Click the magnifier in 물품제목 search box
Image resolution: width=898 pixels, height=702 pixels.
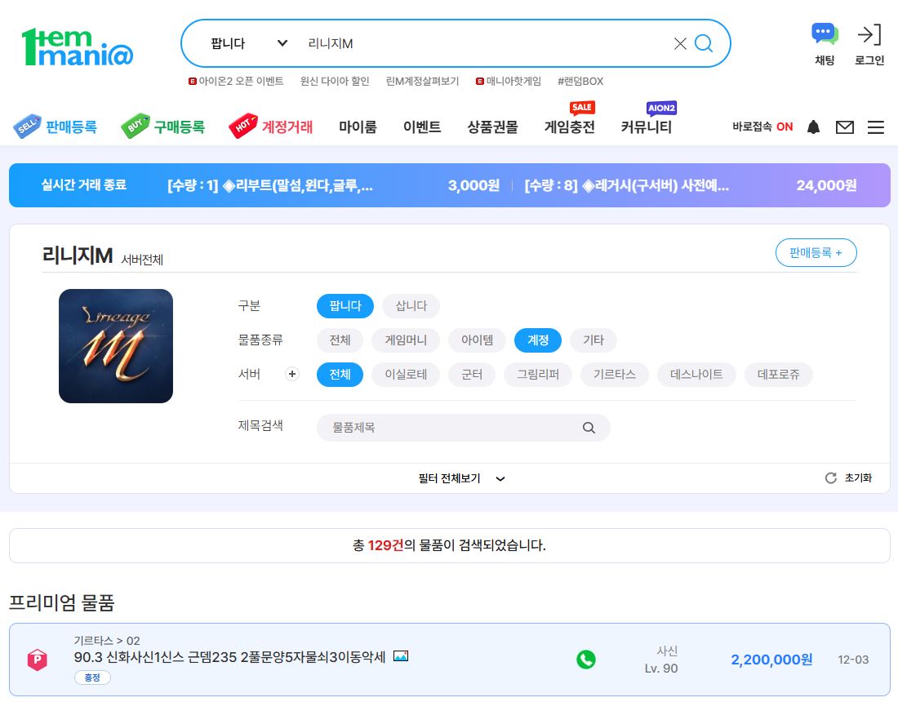tap(589, 428)
